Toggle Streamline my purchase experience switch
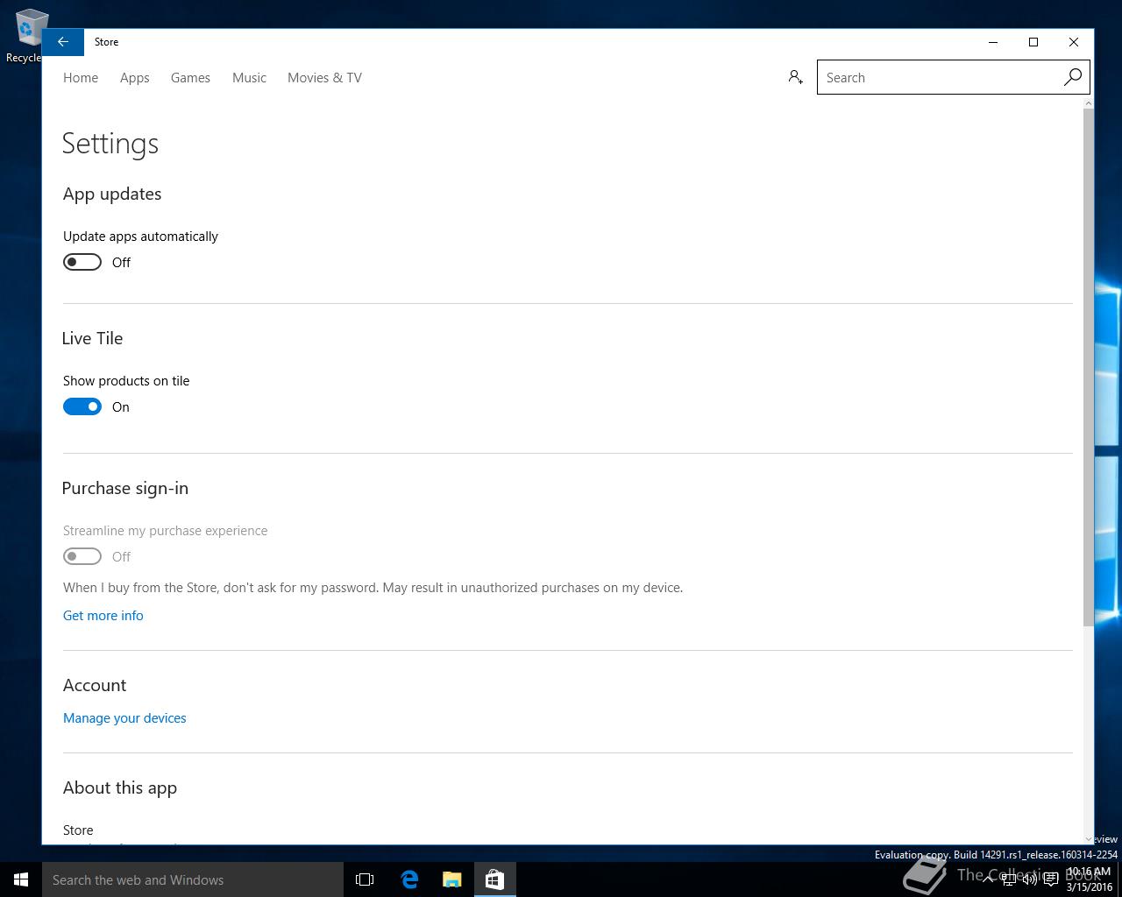 coord(82,556)
